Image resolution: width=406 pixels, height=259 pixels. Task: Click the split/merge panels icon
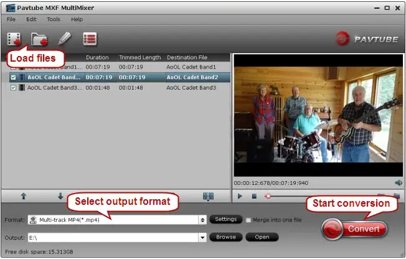click(x=208, y=196)
